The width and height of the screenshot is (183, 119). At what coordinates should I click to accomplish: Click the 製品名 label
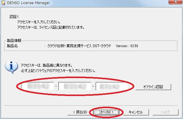12,46
